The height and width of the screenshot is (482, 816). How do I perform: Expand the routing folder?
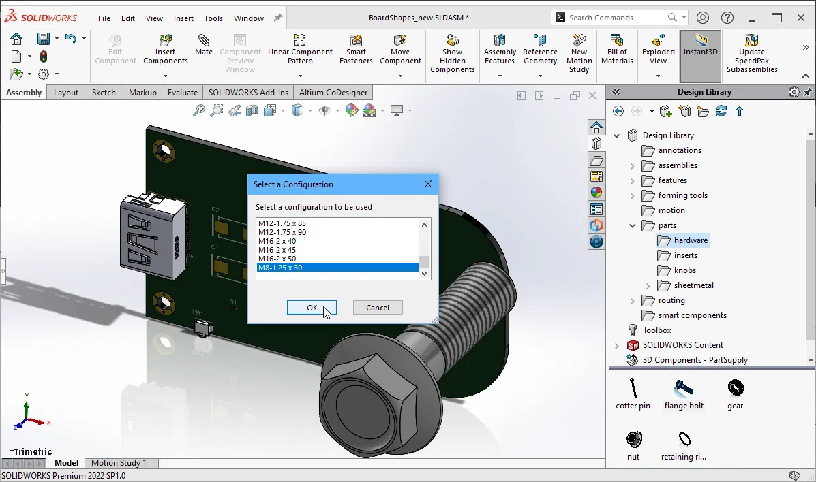tap(632, 300)
